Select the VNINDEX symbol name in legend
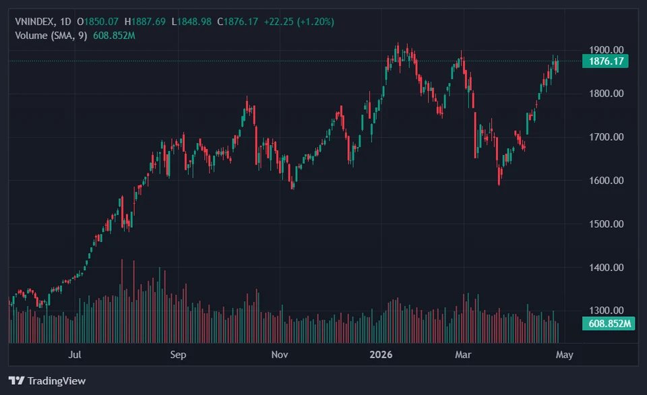The width and height of the screenshot is (647, 395). pyautogui.click(x=34, y=22)
